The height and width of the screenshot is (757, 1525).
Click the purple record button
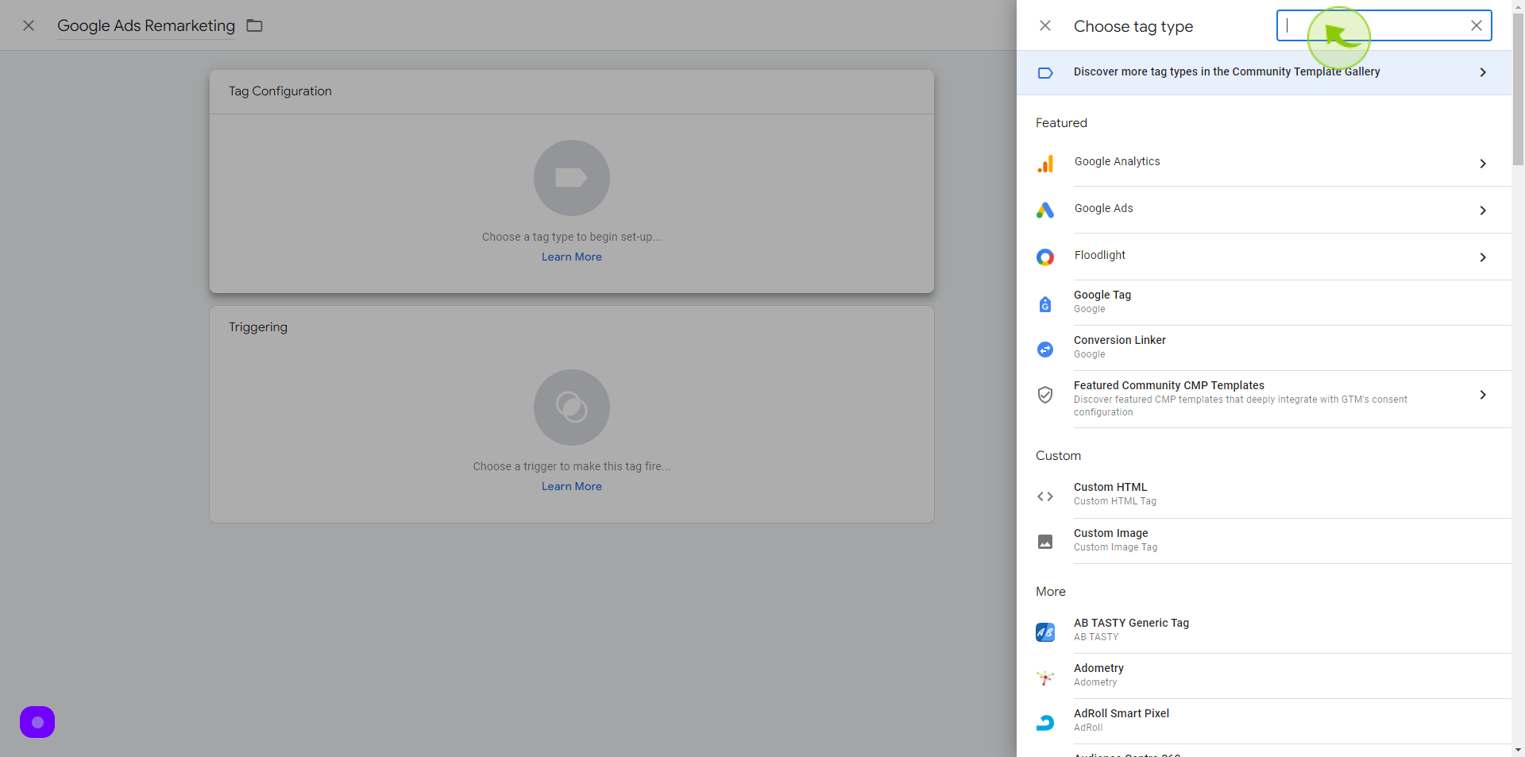click(x=37, y=722)
